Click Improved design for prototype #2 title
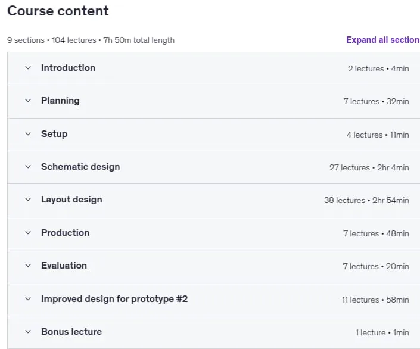Image resolution: width=420 pixels, height=349 pixels. (114, 299)
